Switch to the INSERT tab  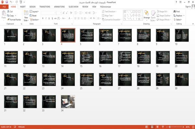23,7
